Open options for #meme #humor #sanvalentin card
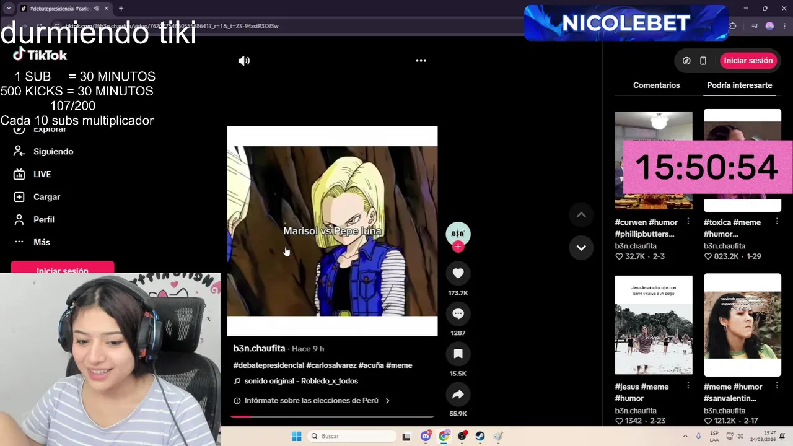 click(777, 386)
